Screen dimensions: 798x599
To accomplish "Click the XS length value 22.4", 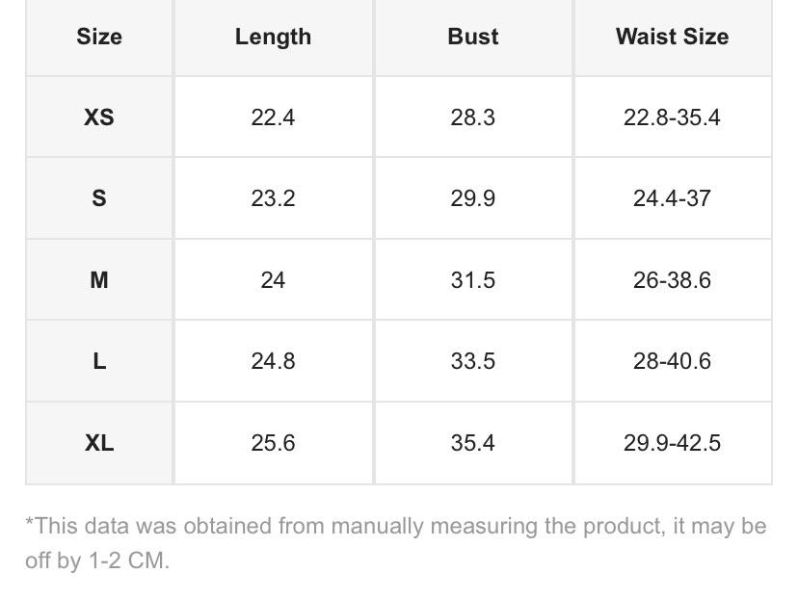I will [273, 117].
